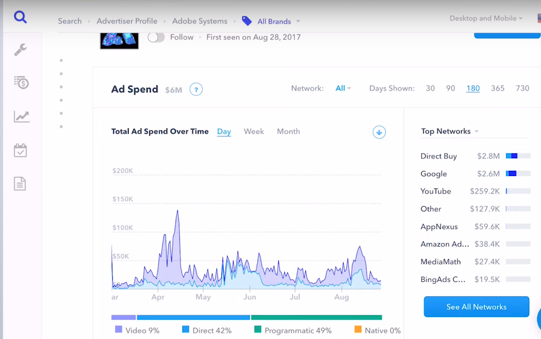Click the Programmatic 49% legend swatch
541x339 pixels.
257,330
